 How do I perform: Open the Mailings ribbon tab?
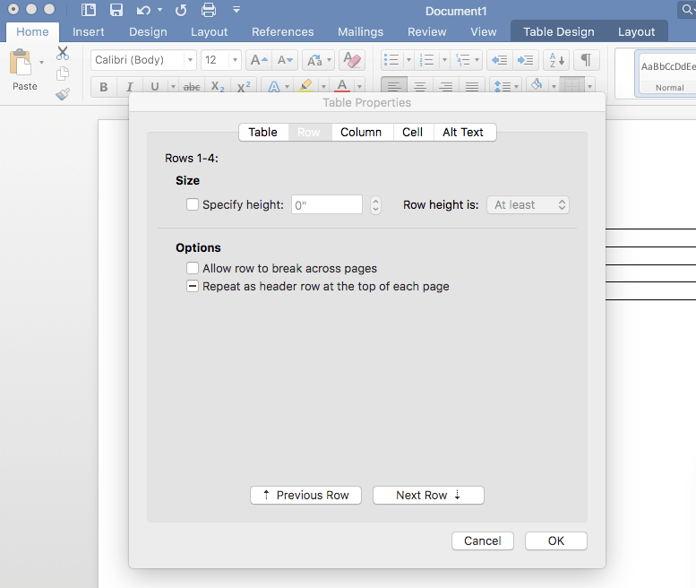point(360,32)
